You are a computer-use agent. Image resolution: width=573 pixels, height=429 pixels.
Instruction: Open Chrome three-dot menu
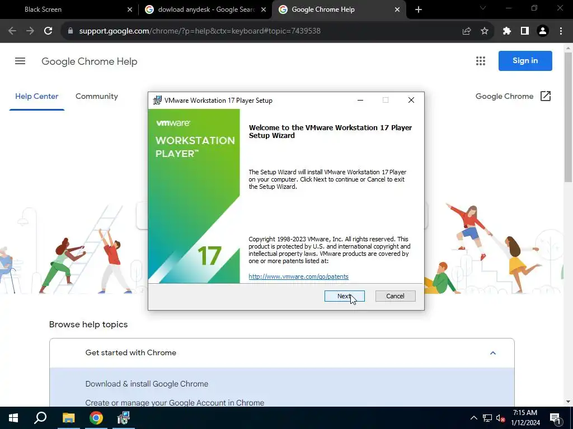coord(561,31)
